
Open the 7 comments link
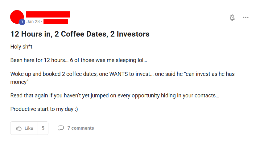(x=80, y=128)
